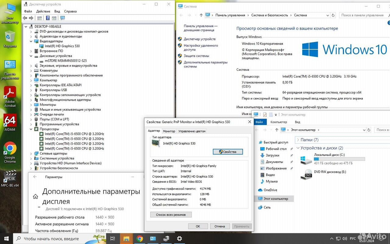The image size is (390, 244).
Task: Click the РУС language indicator in tray
Action: pos(353,239)
